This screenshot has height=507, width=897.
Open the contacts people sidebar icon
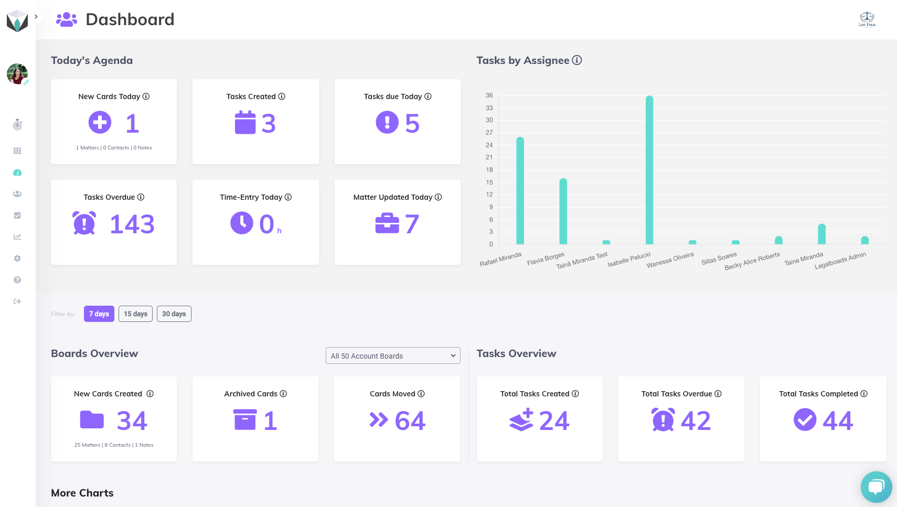click(17, 194)
